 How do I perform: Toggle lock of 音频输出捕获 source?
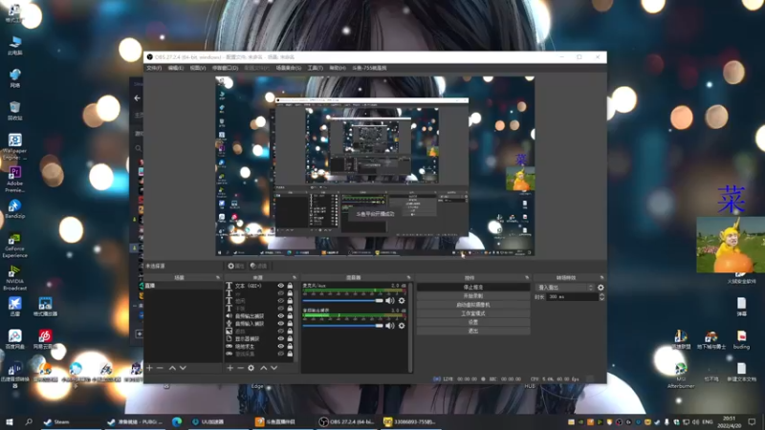[290, 316]
